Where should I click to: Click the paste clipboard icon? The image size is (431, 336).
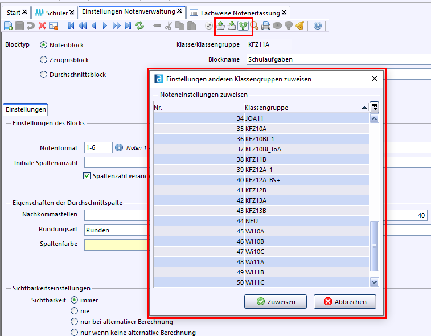(191, 26)
